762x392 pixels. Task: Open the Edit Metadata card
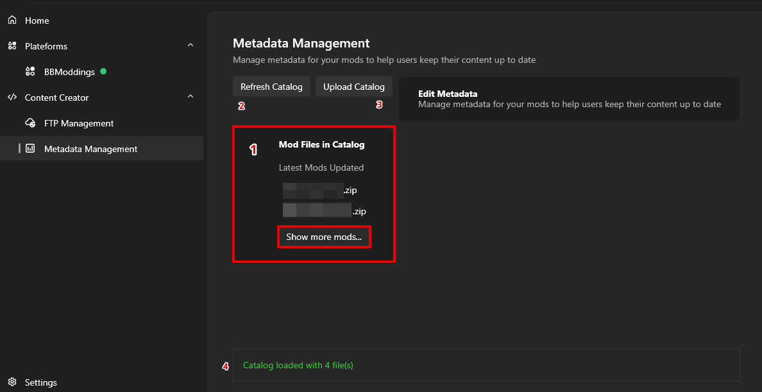coord(569,99)
